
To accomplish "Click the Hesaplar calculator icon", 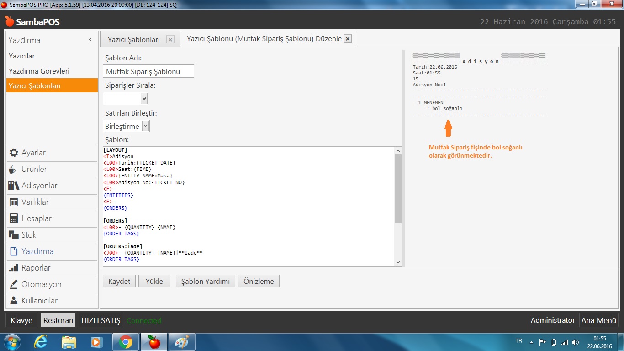I will click(x=14, y=218).
